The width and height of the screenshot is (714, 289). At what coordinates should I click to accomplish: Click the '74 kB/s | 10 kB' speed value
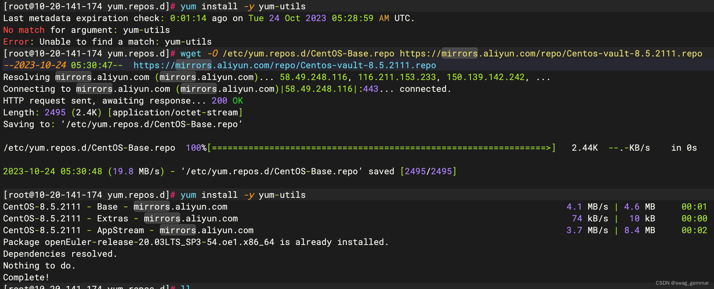(x=613, y=218)
